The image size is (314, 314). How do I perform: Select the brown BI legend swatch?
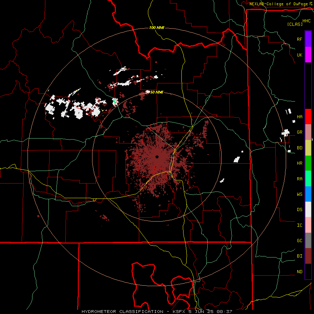pos(308,256)
